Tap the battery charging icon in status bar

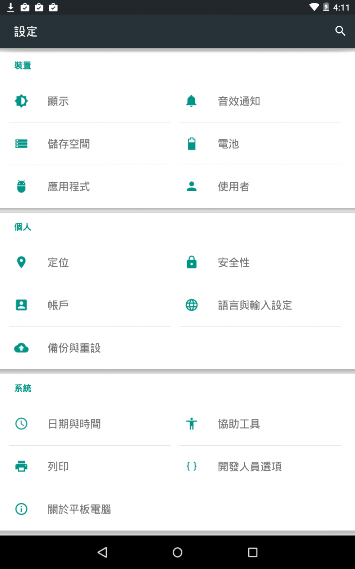(x=326, y=7)
